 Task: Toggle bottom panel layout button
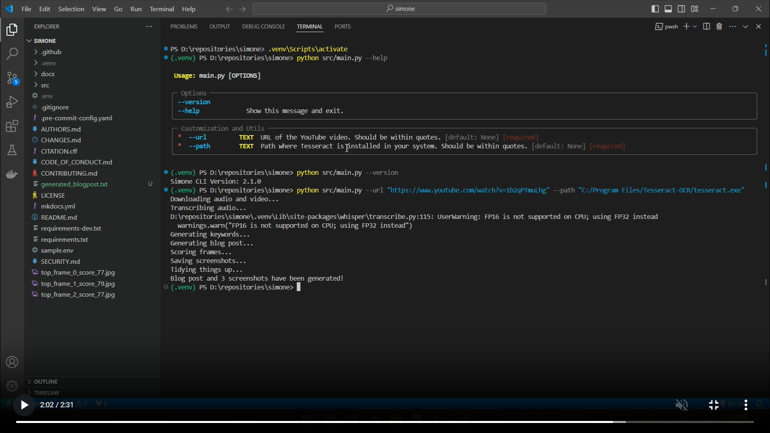[668, 9]
